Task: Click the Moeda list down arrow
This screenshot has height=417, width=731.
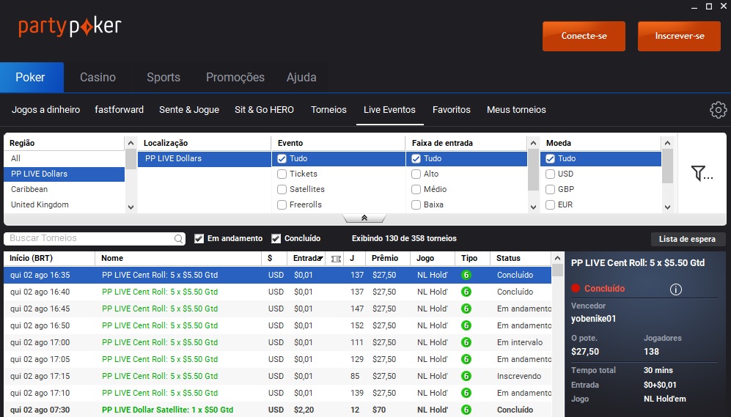Action: click(x=668, y=207)
